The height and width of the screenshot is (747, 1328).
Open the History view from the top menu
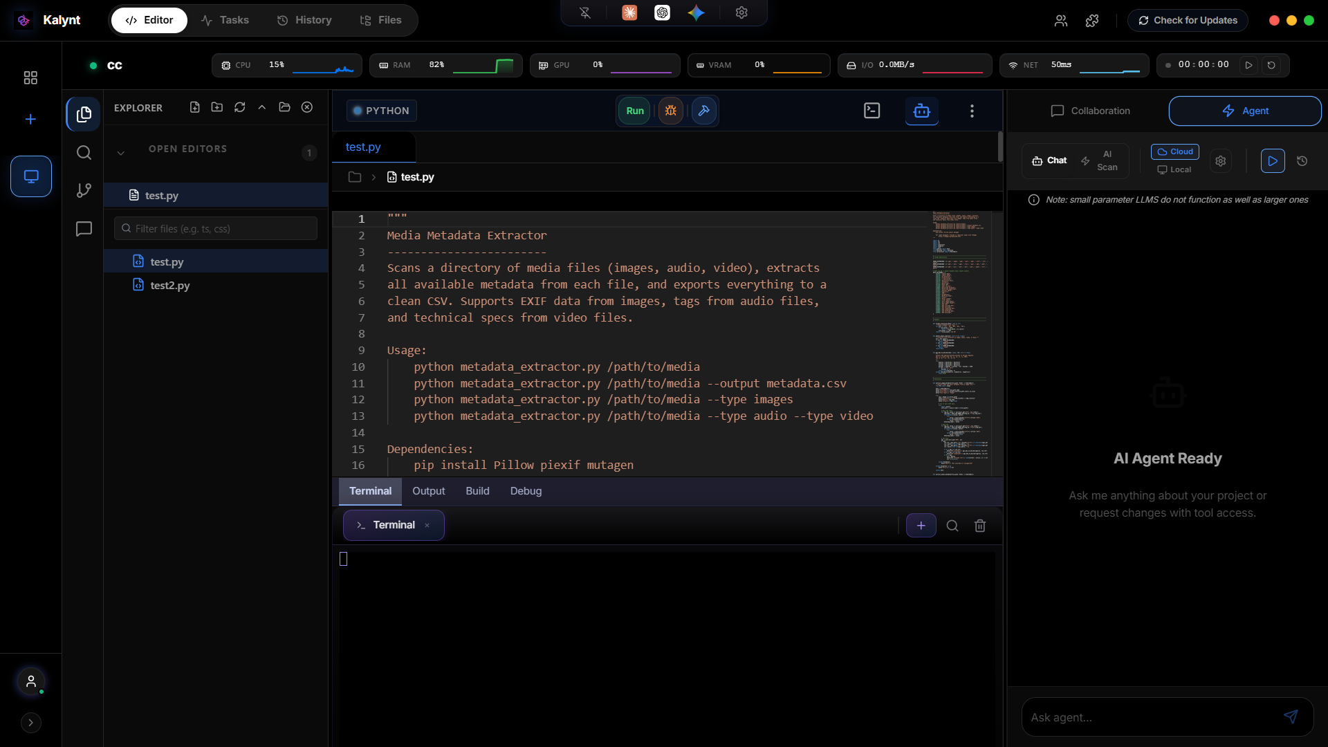(x=304, y=20)
